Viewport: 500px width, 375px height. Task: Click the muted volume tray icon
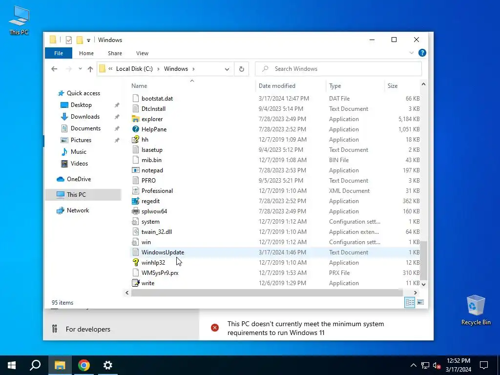[x=437, y=365]
